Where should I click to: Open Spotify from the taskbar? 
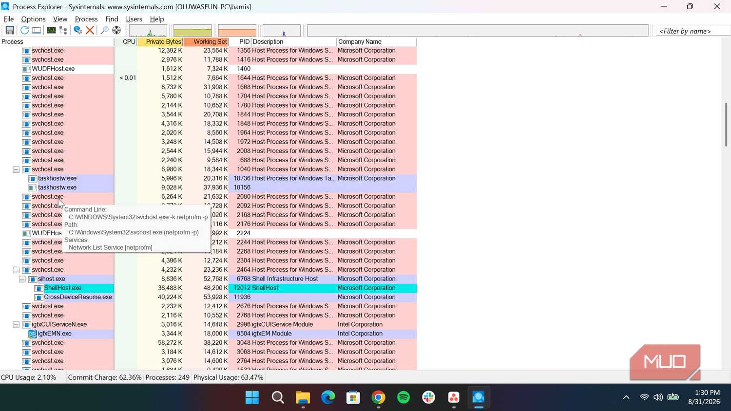click(x=404, y=398)
